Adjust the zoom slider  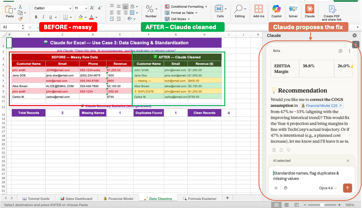tap(322, 204)
